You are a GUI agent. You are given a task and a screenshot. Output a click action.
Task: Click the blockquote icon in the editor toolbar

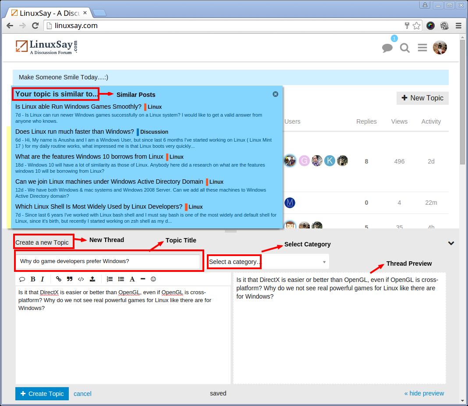(70, 279)
